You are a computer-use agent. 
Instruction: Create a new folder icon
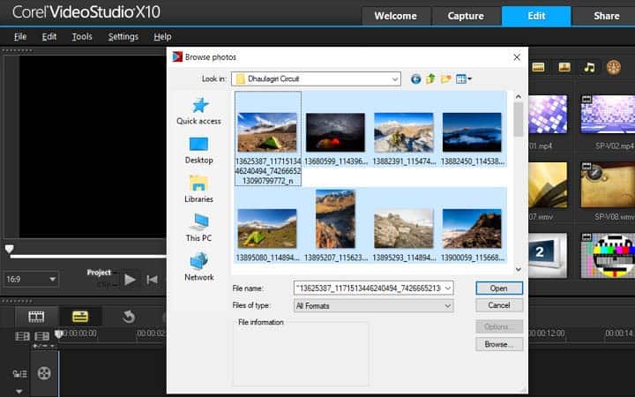click(445, 79)
